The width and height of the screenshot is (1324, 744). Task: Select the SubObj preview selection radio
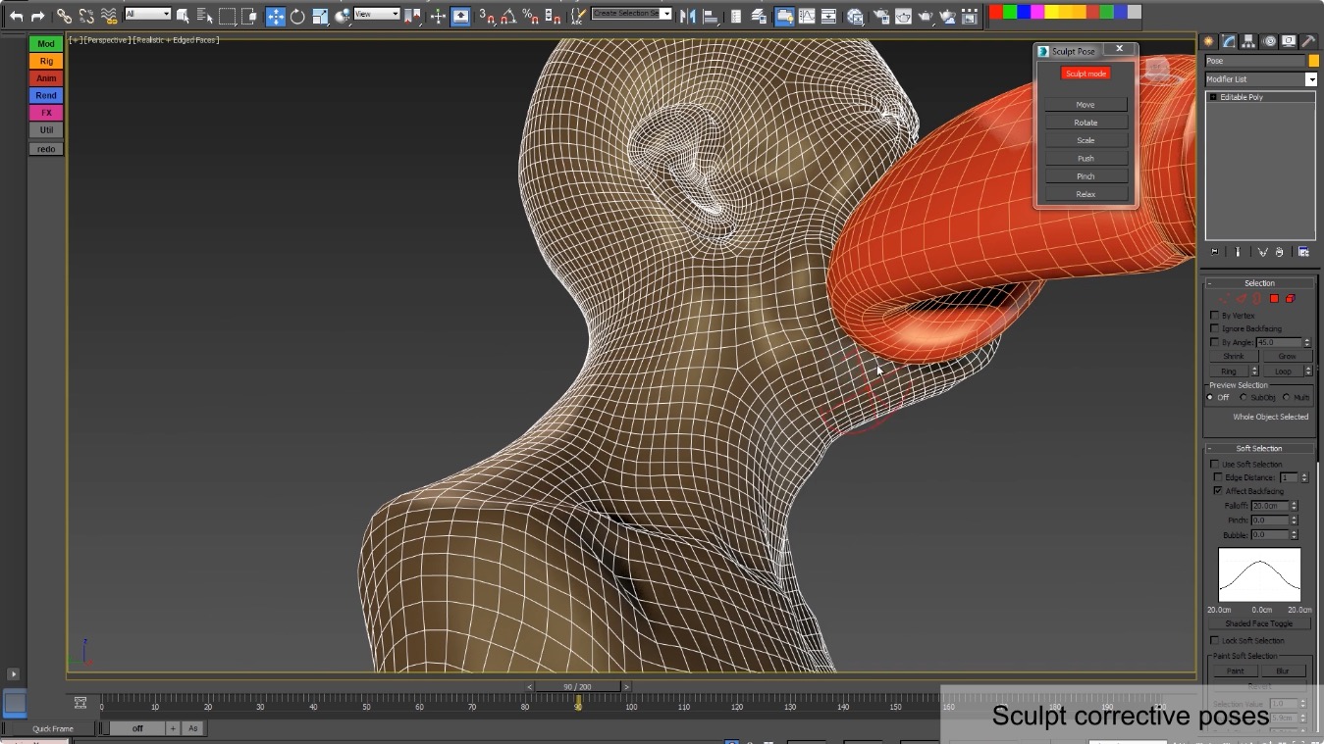[x=1244, y=397]
